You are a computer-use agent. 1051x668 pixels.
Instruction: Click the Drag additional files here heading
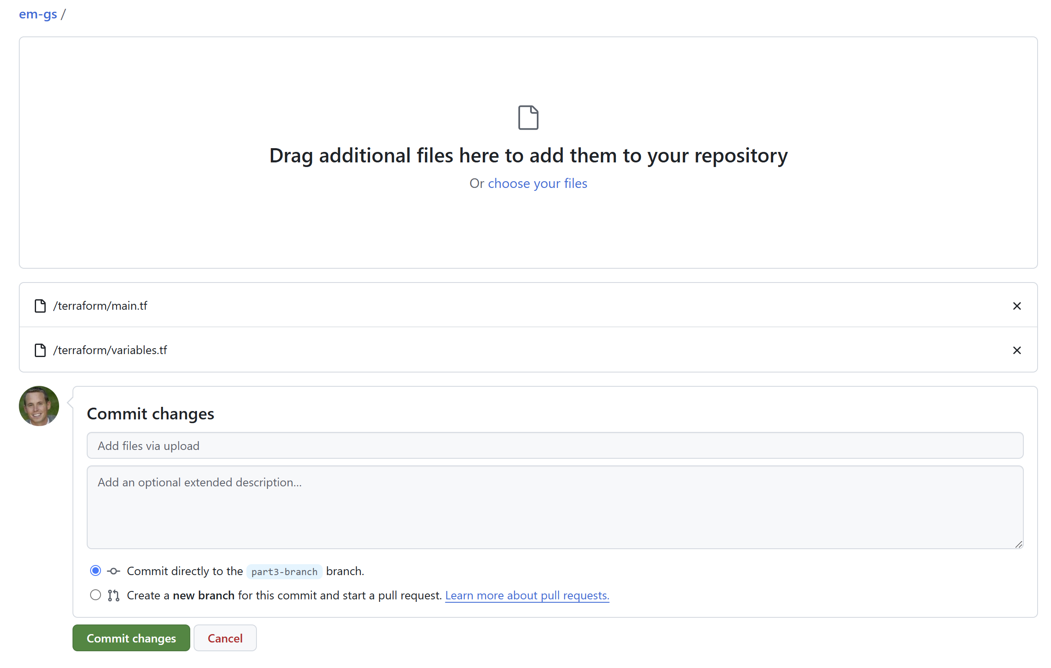tap(528, 156)
